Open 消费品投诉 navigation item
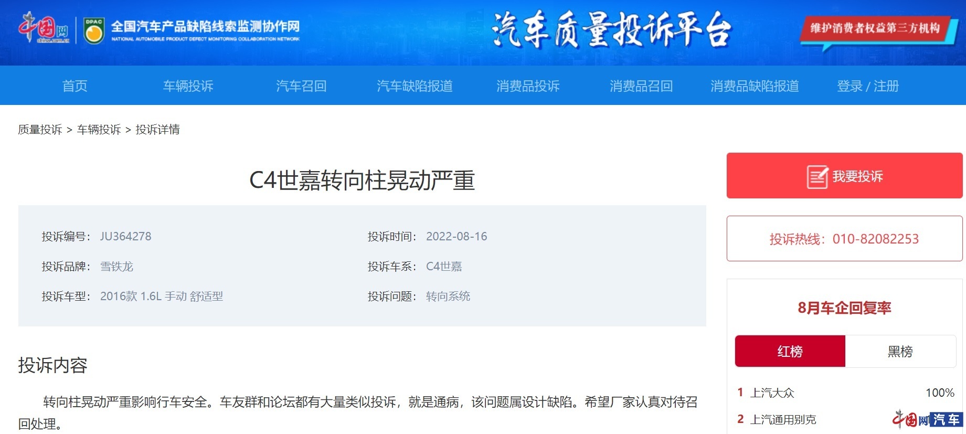966x434 pixels. (x=528, y=86)
